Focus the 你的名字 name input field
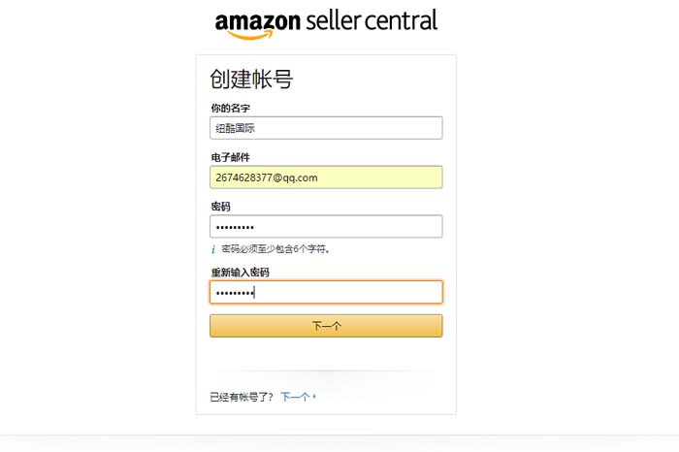 click(x=326, y=128)
